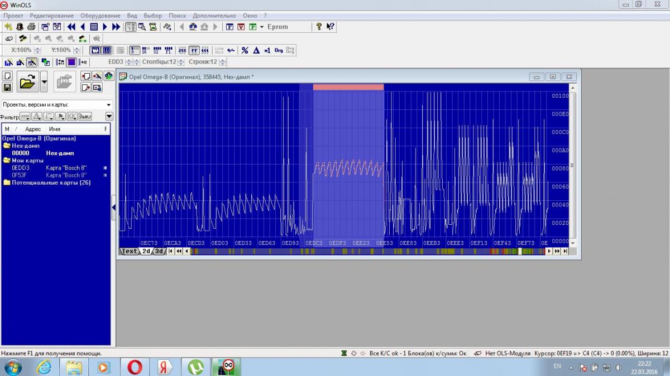
Task: Click the printer icon in the toolbar
Action: (x=31, y=27)
